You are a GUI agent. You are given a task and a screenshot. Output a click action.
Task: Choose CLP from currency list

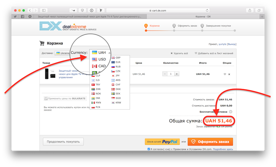point(96,76)
